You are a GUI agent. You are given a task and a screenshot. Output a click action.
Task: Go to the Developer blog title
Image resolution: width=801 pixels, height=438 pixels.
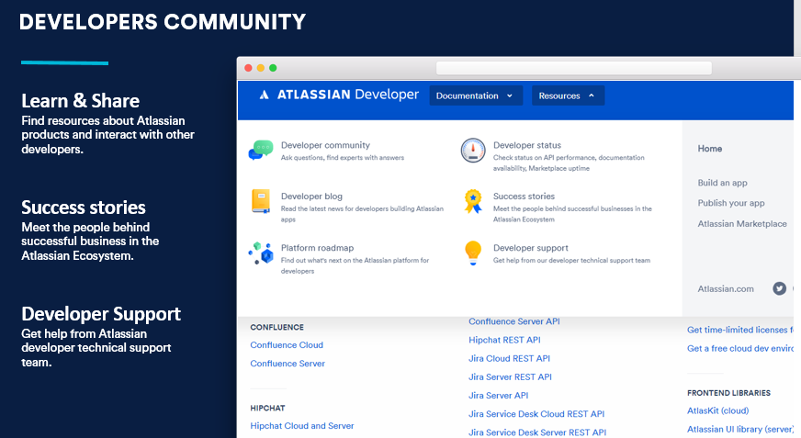pyautogui.click(x=311, y=196)
